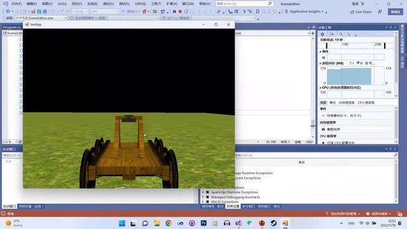Open the notifications icon in status bar
Viewport: 407px width, 229px height.
pos(399,214)
